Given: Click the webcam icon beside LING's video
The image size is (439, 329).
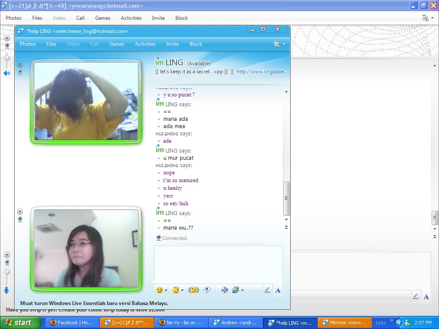Looking at the screenshot, I should pyautogui.click(x=20, y=72).
